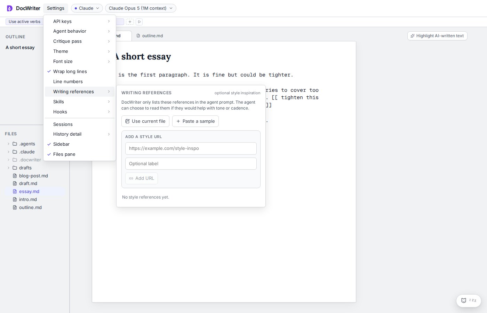Switch to the outline.md tab
The height and width of the screenshot is (313, 487).
[150, 36]
